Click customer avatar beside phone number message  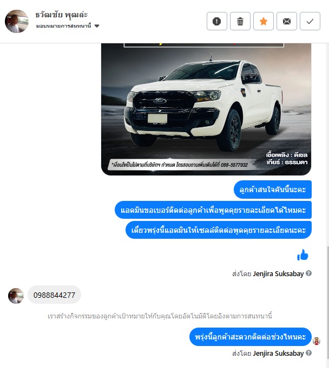pos(16,296)
